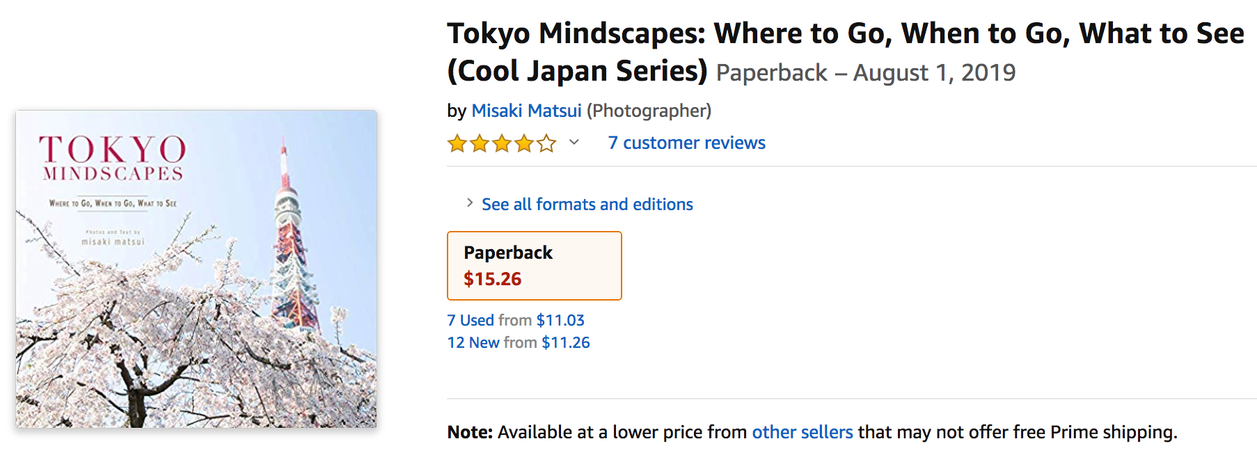Click the new price $11.26
The height and width of the screenshot is (455, 1257).
pyautogui.click(x=566, y=342)
